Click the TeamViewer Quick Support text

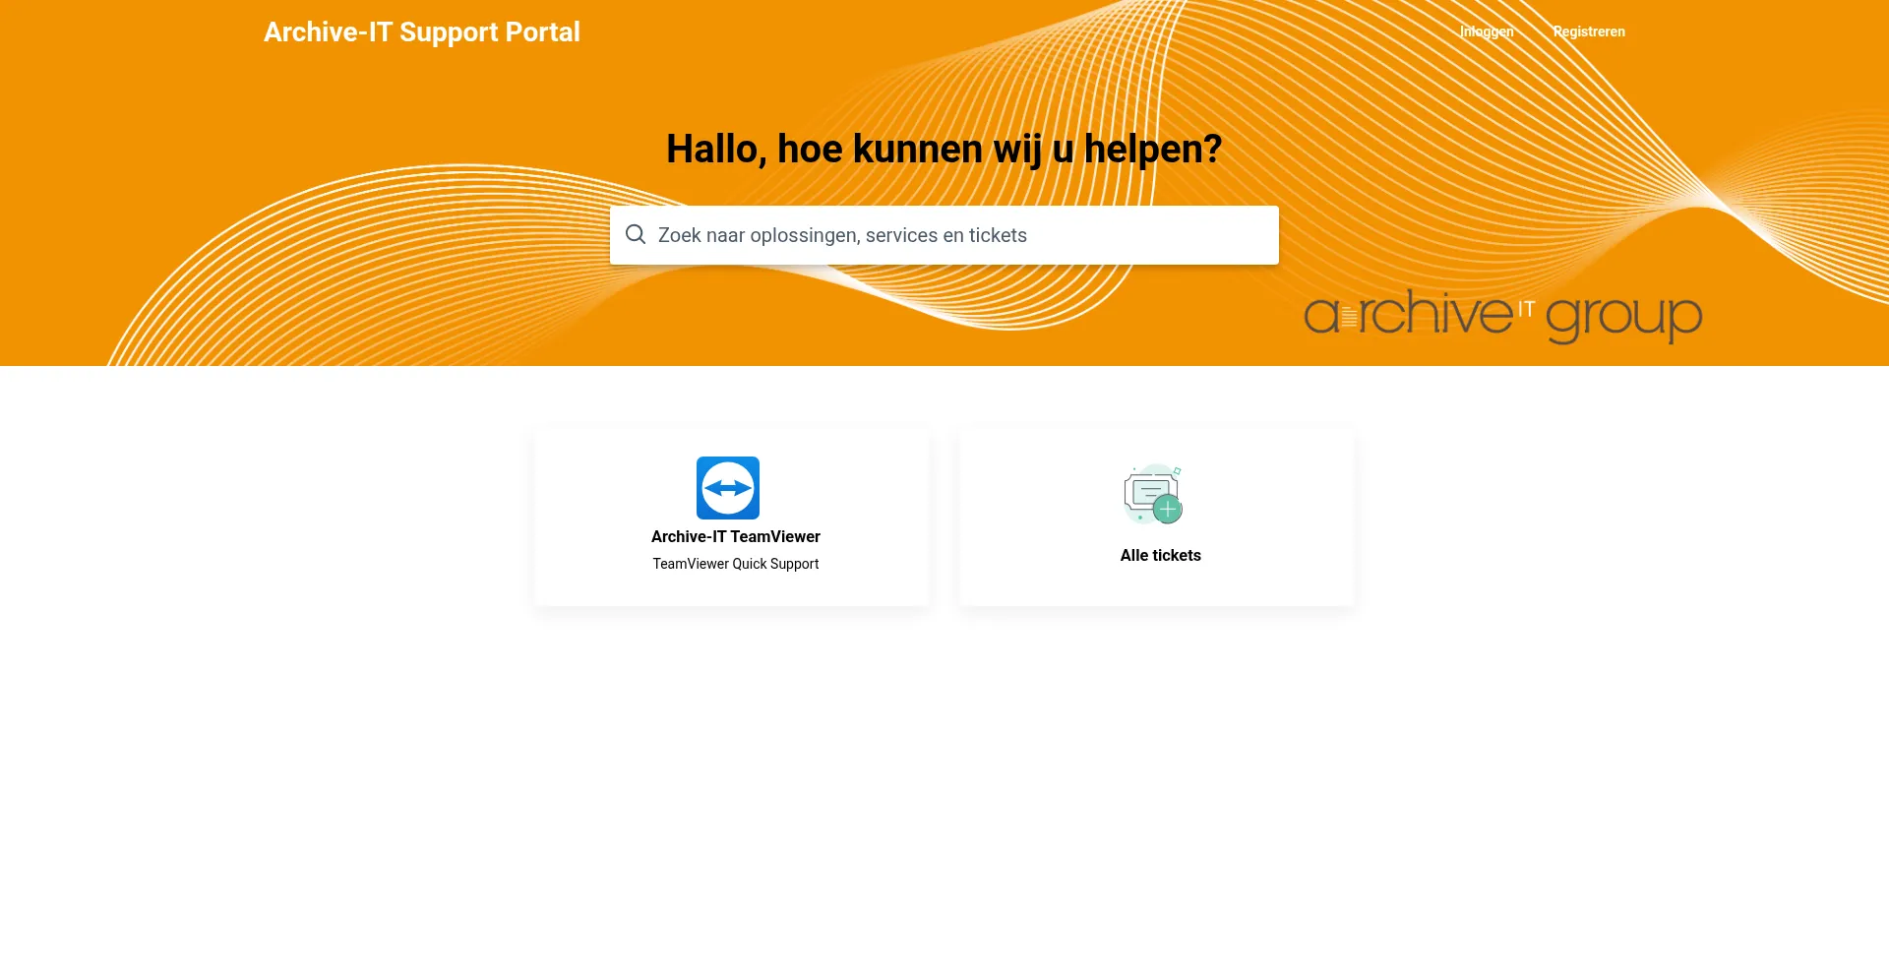point(736,564)
